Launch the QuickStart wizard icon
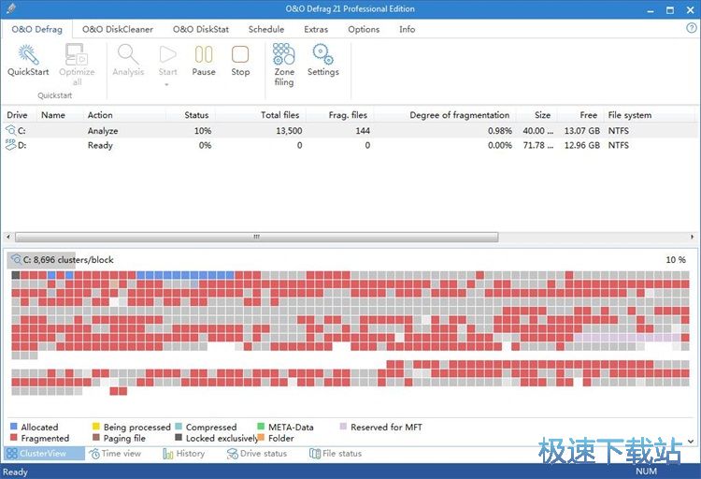Image resolution: width=701 pixels, height=479 pixels. coord(28,54)
